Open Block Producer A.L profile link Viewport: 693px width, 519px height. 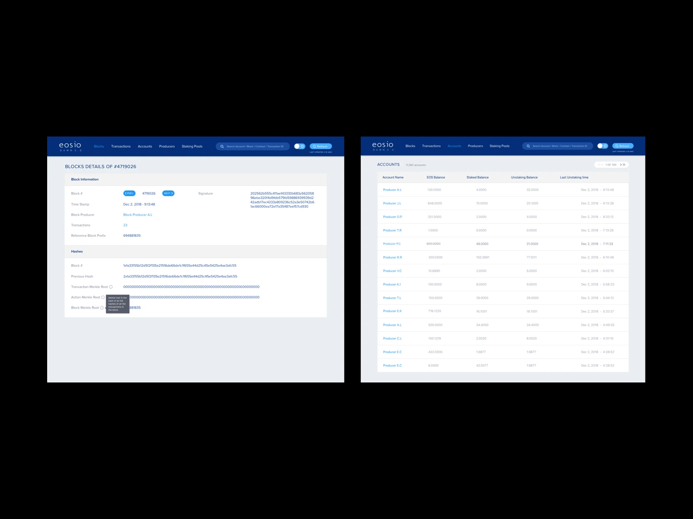coord(137,215)
